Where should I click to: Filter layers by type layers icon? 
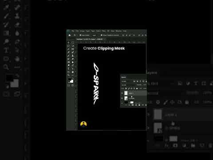[140, 81]
